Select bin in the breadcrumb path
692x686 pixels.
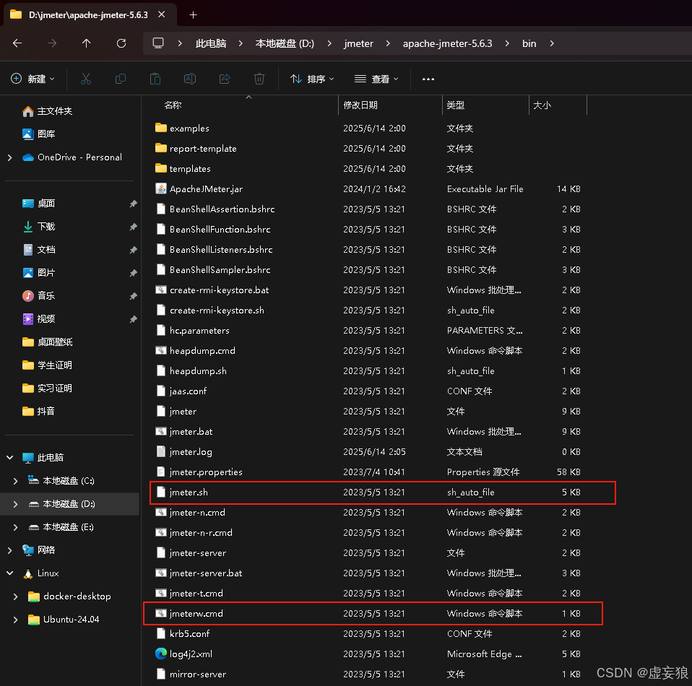tap(529, 43)
